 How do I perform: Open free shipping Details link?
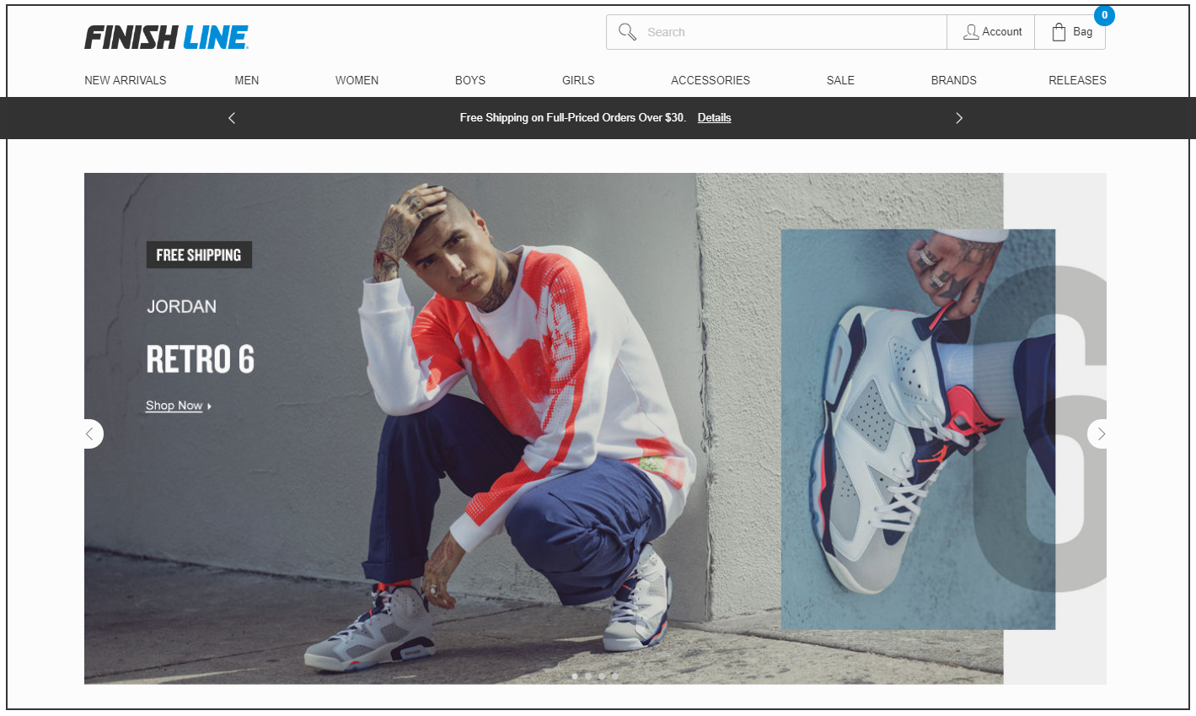(714, 118)
